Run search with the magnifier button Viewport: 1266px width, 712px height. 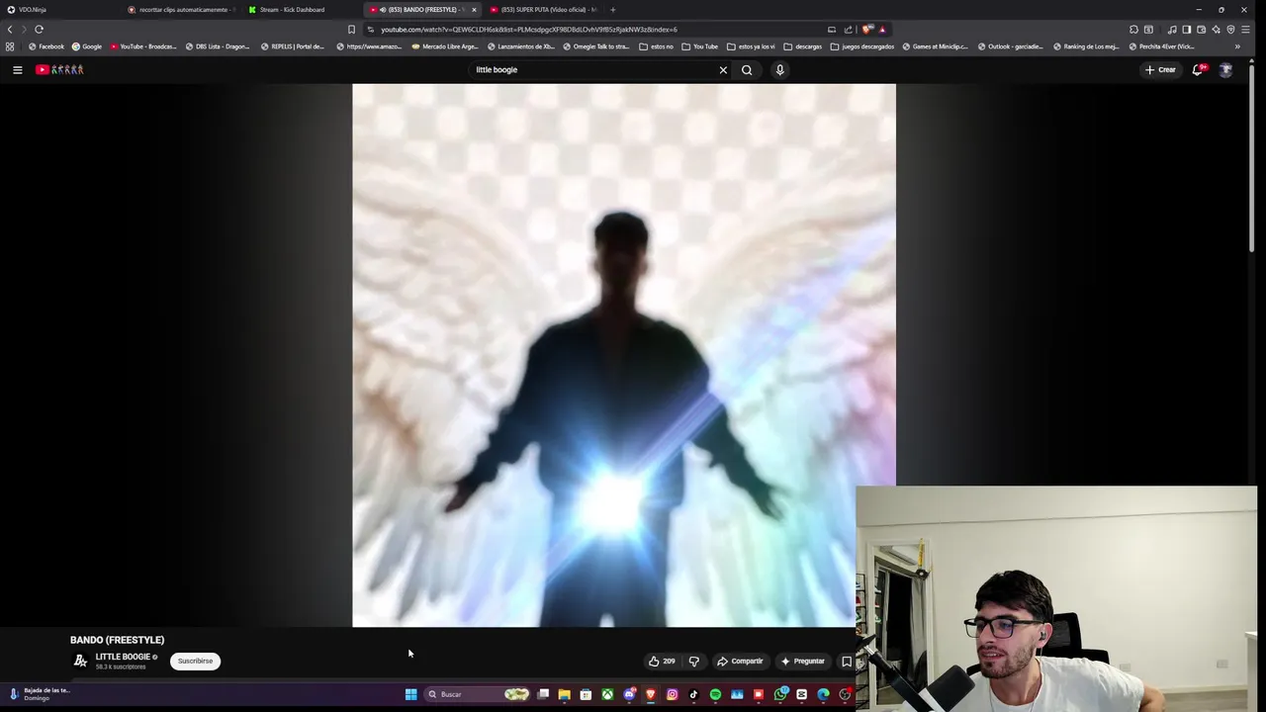click(747, 69)
